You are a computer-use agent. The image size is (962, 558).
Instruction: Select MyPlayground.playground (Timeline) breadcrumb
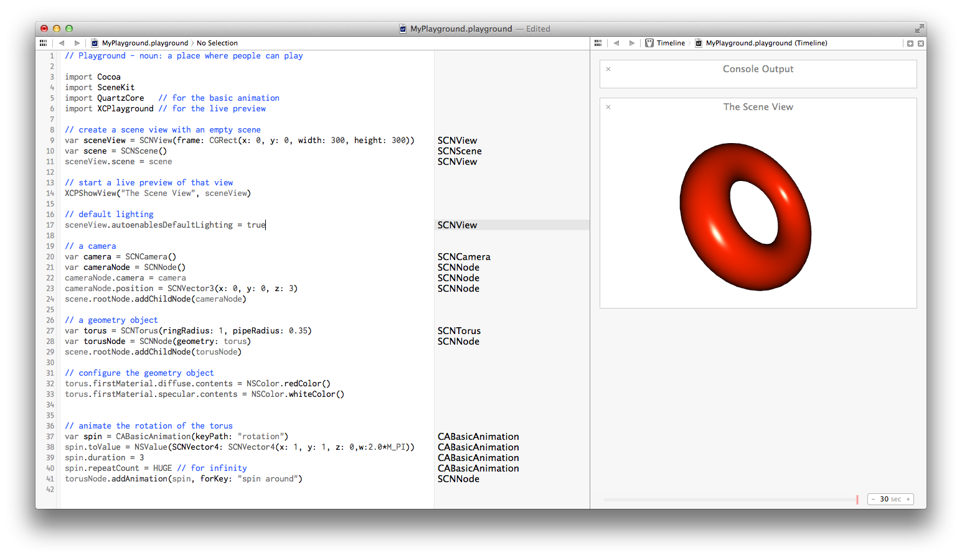coord(766,43)
